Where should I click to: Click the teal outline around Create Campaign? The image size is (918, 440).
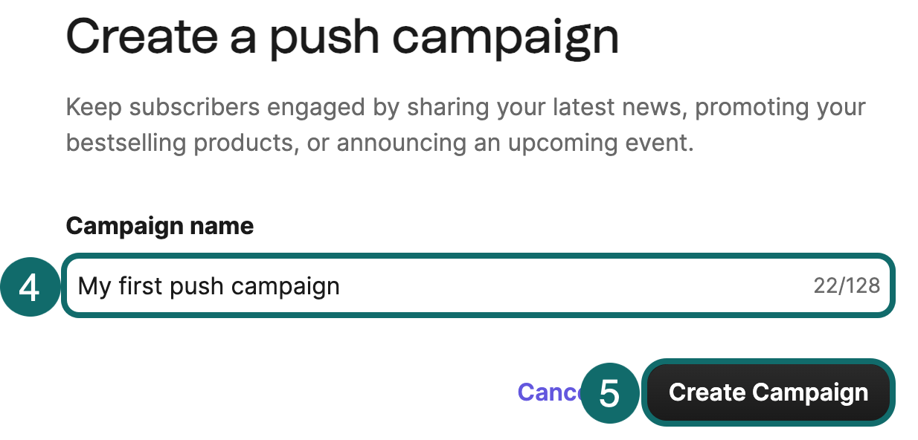pyautogui.click(x=768, y=364)
